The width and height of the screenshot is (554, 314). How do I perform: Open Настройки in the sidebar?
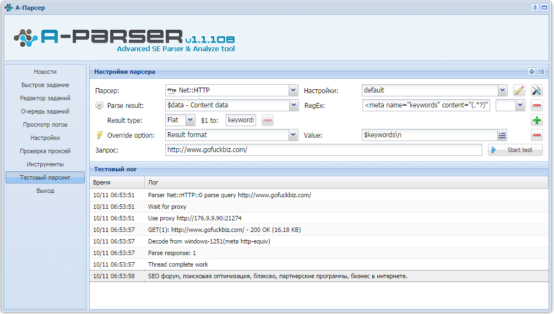(x=45, y=138)
